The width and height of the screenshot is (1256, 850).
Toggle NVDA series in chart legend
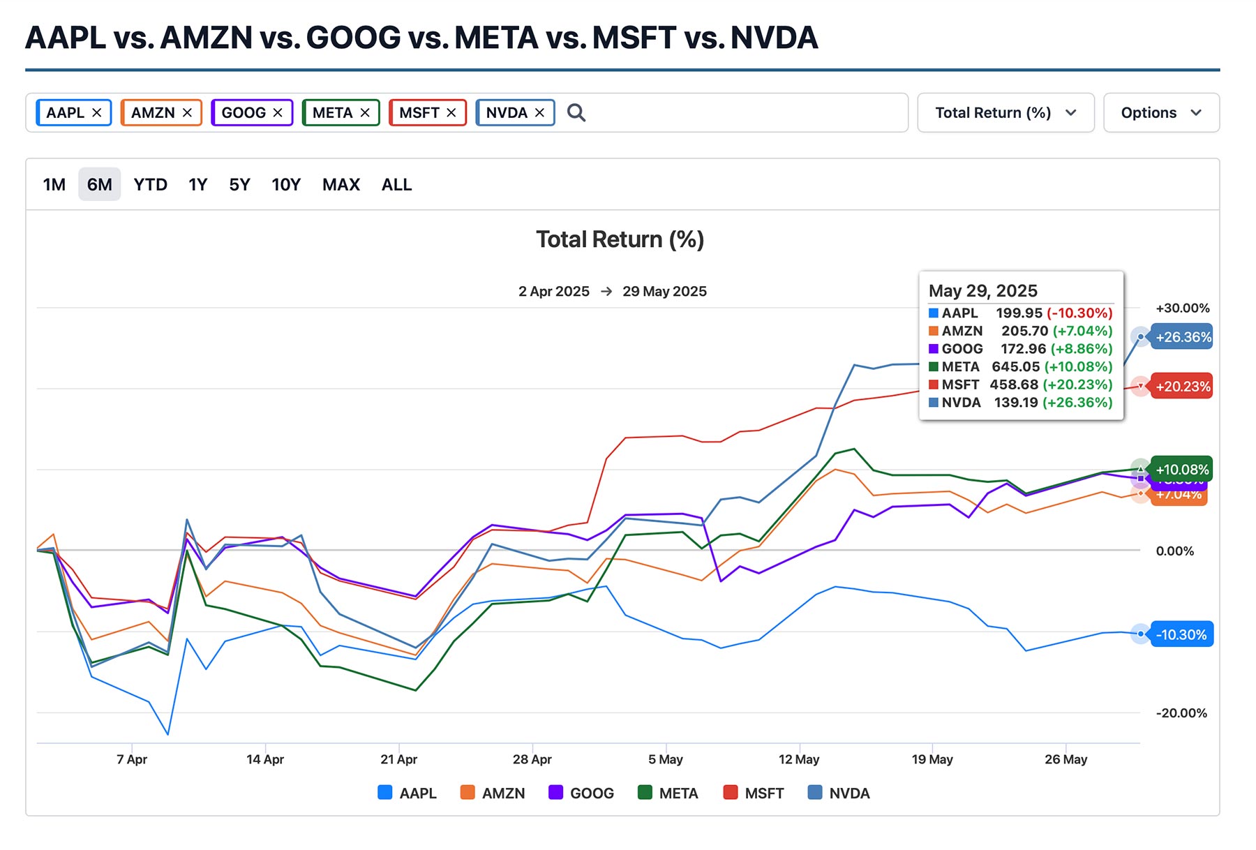(x=839, y=793)
